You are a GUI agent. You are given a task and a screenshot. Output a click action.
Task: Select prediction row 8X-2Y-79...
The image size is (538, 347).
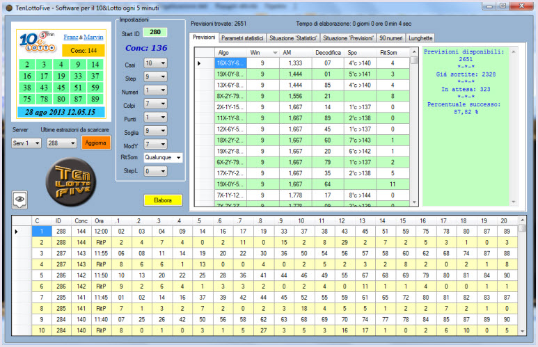[302, 96]
